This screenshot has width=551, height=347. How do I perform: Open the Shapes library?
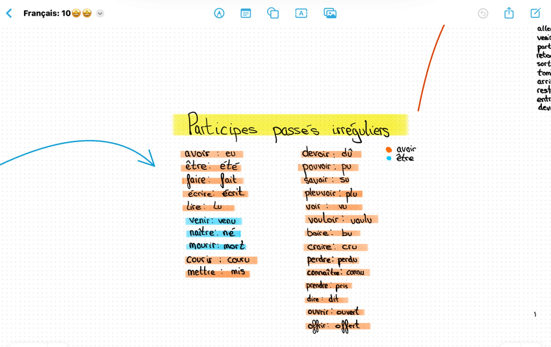point(273,13)
